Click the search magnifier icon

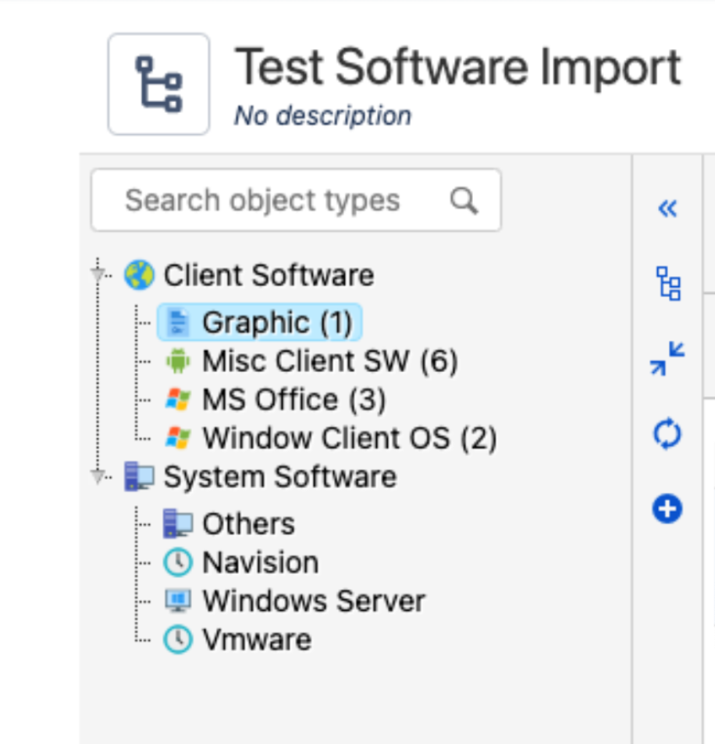pos(464,200)
